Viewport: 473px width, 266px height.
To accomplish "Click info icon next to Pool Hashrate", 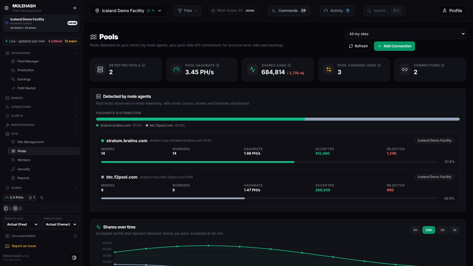I will coord(218,65).
